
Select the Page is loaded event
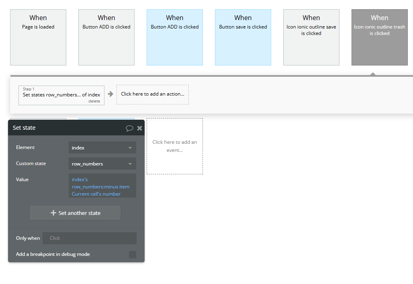(x=38, y=37)
